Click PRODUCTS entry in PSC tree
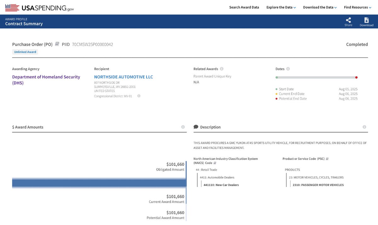 click(292, 170)
